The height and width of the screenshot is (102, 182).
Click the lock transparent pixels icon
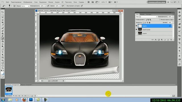143,23
